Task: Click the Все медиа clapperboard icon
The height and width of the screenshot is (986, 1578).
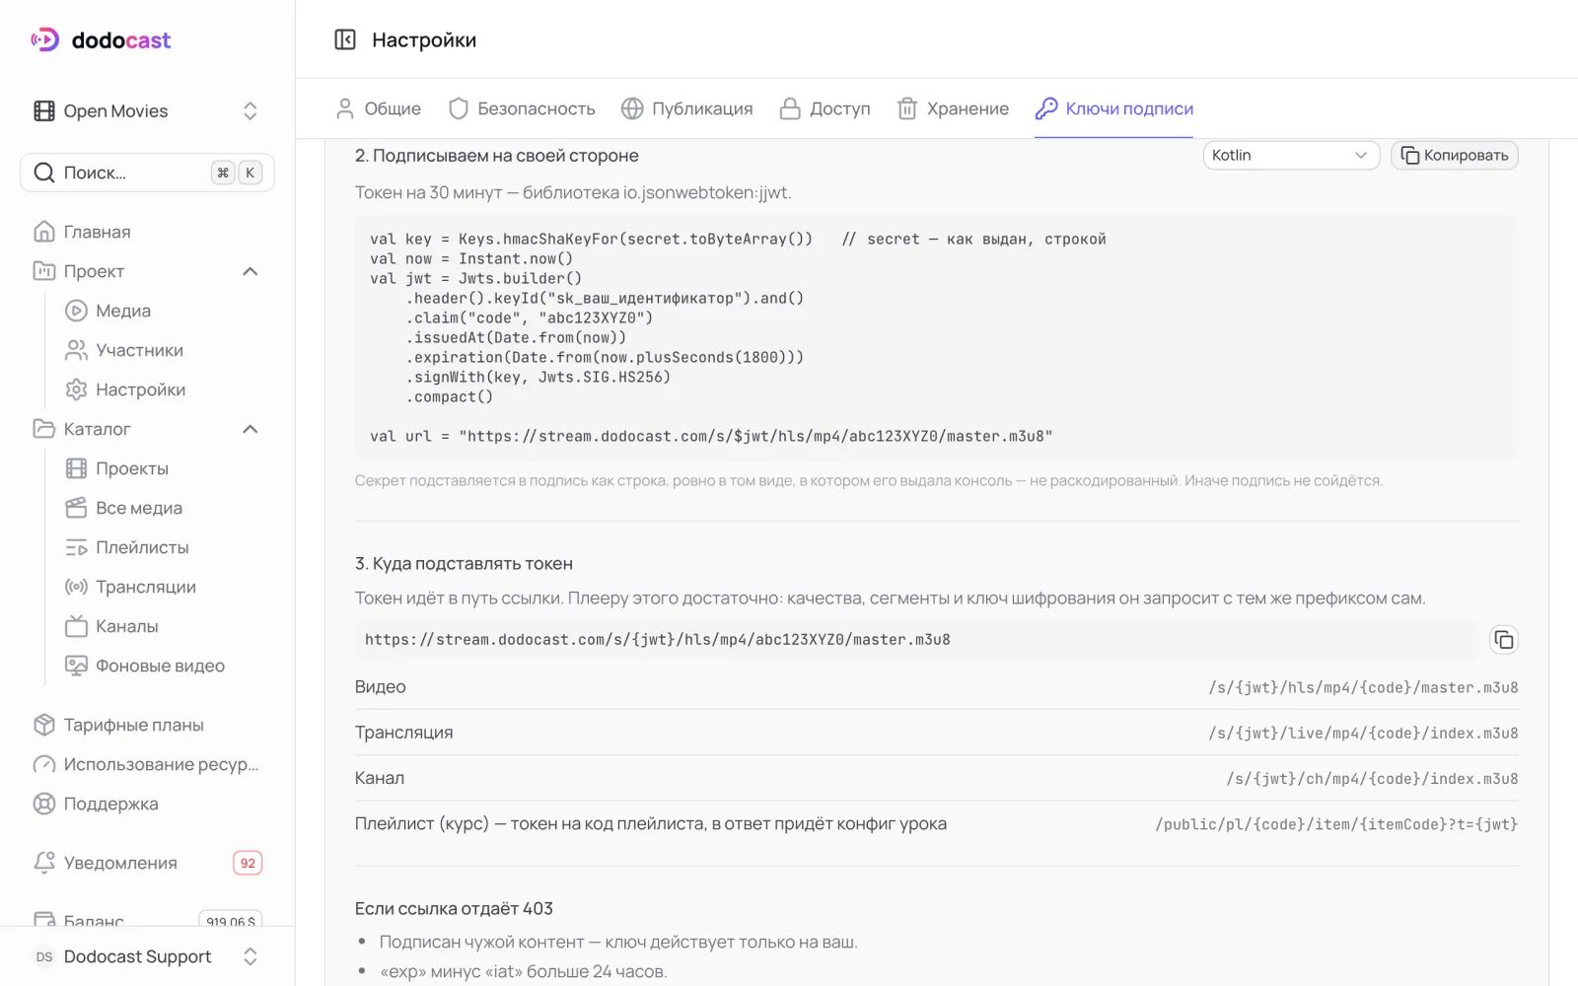Action: tap(76, 508)
